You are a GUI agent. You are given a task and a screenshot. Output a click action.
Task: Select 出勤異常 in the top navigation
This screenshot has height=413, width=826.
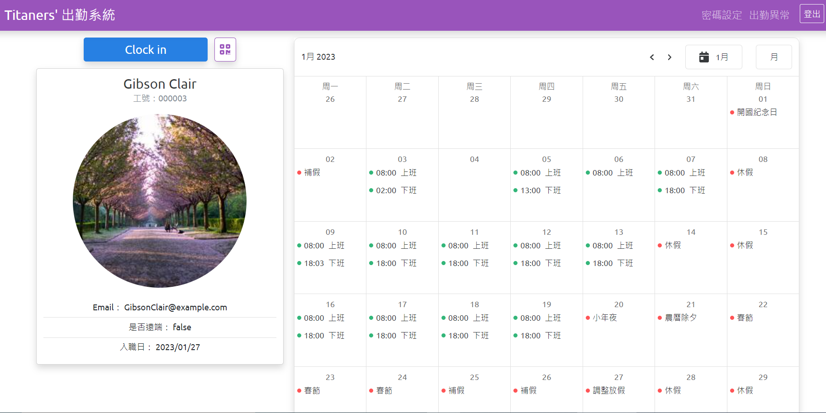(769, 15)
